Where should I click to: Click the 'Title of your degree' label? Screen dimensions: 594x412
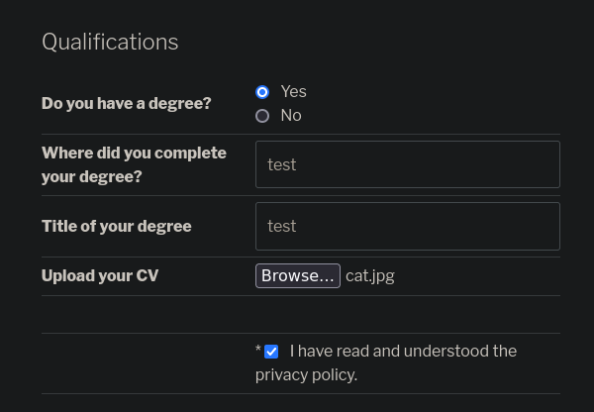(117, 226)
